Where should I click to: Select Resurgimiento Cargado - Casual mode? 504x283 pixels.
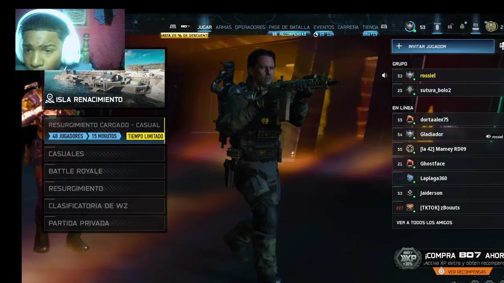coord(104,130)
